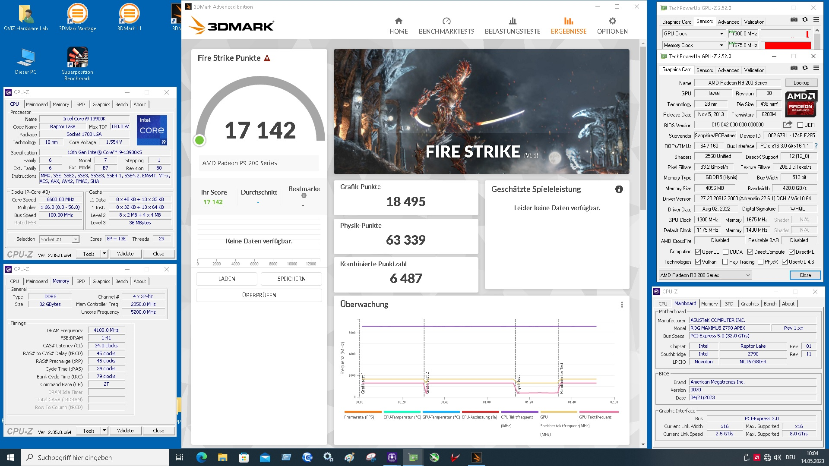The height and width of the screenshot is (466, 829).
Task: Click the Close button in the front GPU-Z window
Action: tap(805, 275)
